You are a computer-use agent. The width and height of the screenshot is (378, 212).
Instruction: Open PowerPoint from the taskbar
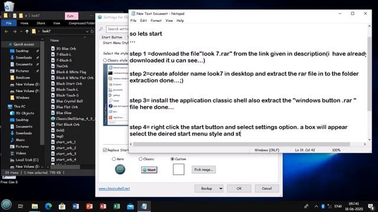click(x=89, y=206)
